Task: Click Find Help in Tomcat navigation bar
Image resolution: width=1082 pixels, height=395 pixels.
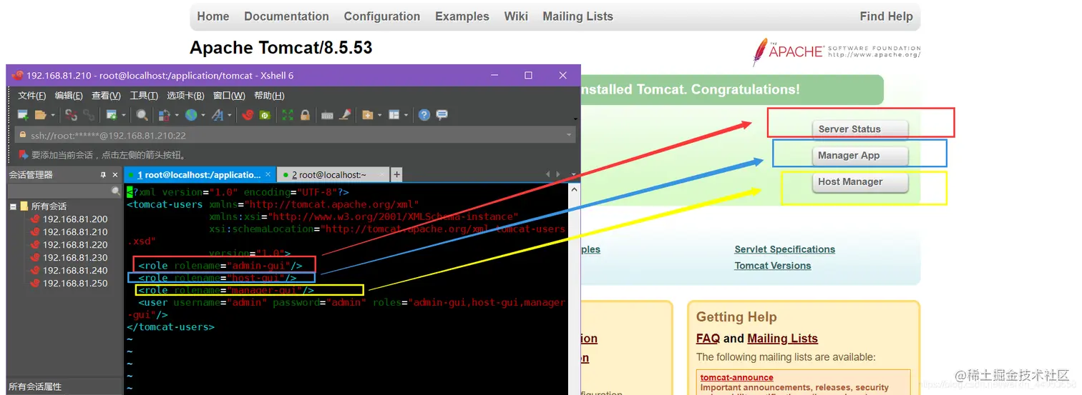Action: coord(886,16)
